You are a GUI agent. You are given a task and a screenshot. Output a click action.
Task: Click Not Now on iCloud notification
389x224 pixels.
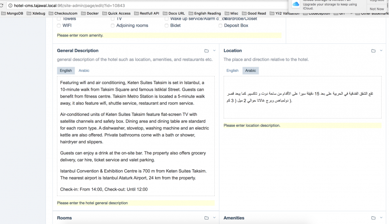pos(377,9)
